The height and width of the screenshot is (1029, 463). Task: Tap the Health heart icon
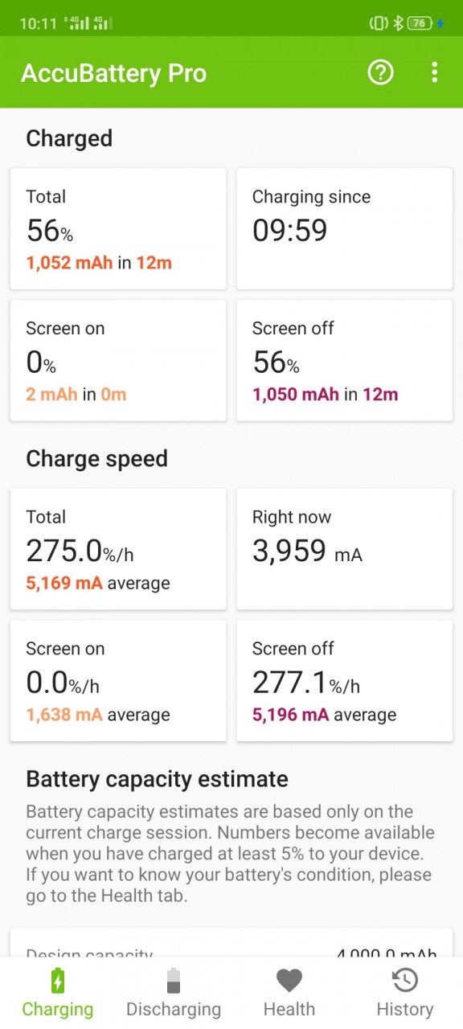pyautogui.click(x=289, y=981)
